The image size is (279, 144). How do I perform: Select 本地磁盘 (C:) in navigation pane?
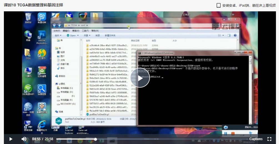(65, 88)
